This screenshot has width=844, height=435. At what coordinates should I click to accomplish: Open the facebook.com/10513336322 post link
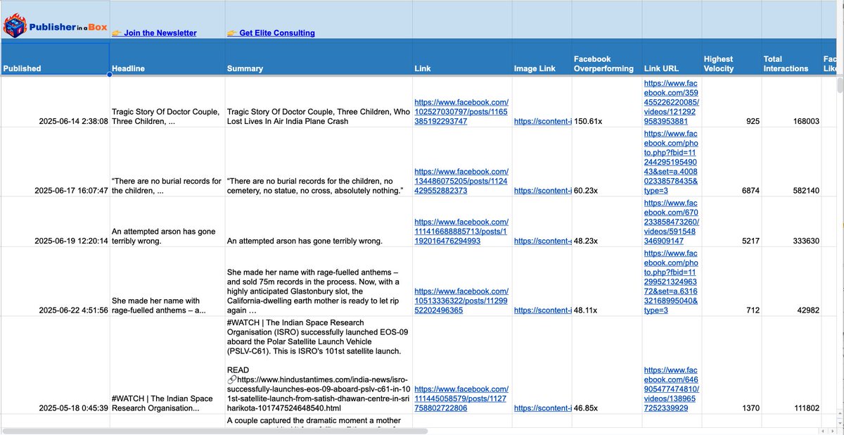tap(461, 301)
